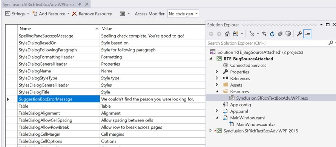Select Solution 'RTE_BugSourceAttached' root node
The image size is (336, 147).
pos(260,52)
